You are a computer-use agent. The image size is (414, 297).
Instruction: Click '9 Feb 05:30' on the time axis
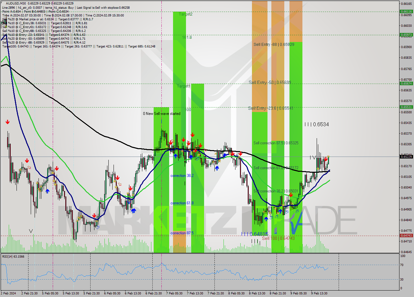click(x=298, y=293)
